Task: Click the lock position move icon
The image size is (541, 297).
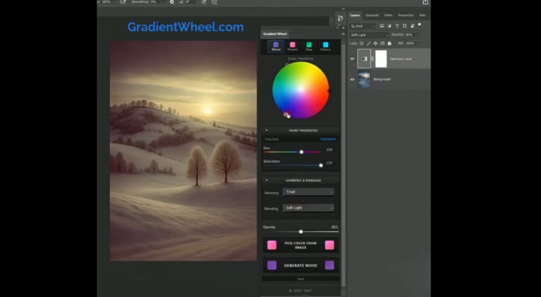Action: pyautogui.click(x=376, y=44)
